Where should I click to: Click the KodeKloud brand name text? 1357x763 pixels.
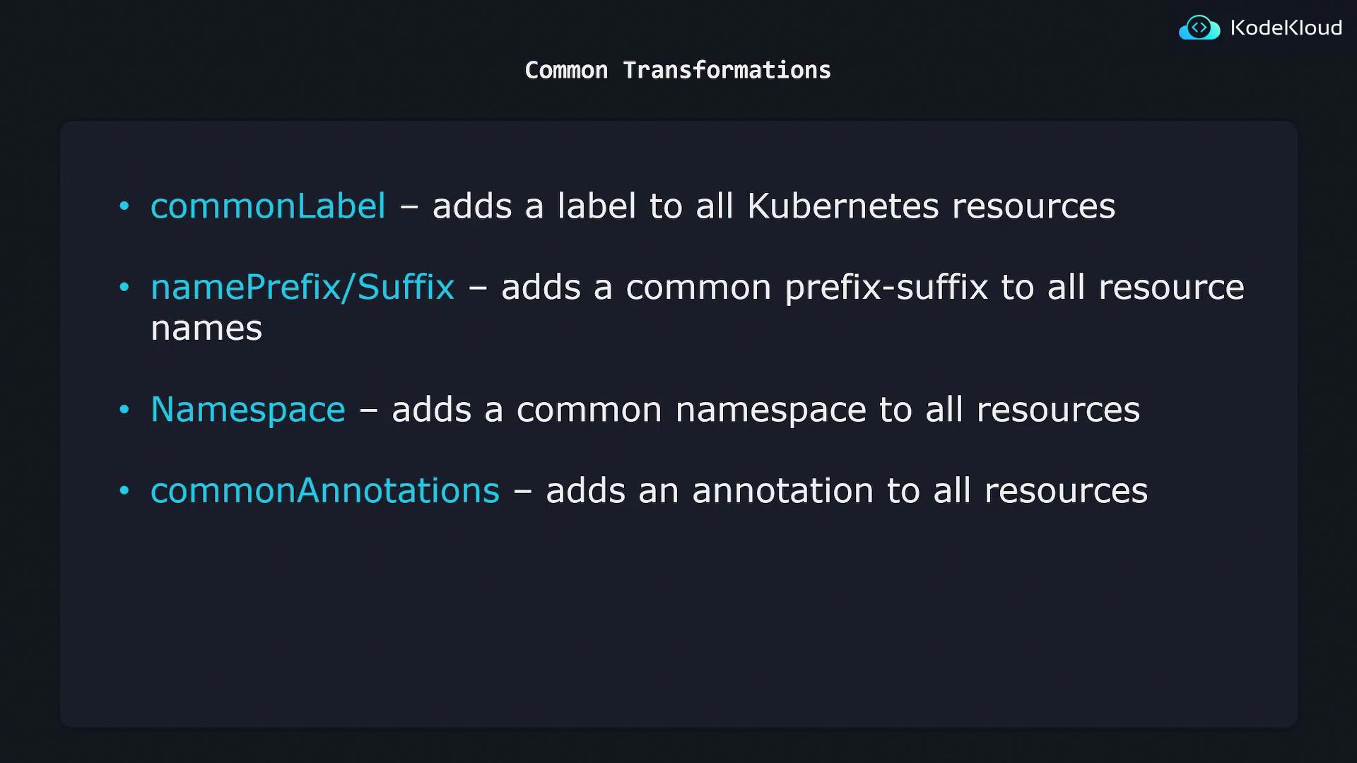point(1286,28)
